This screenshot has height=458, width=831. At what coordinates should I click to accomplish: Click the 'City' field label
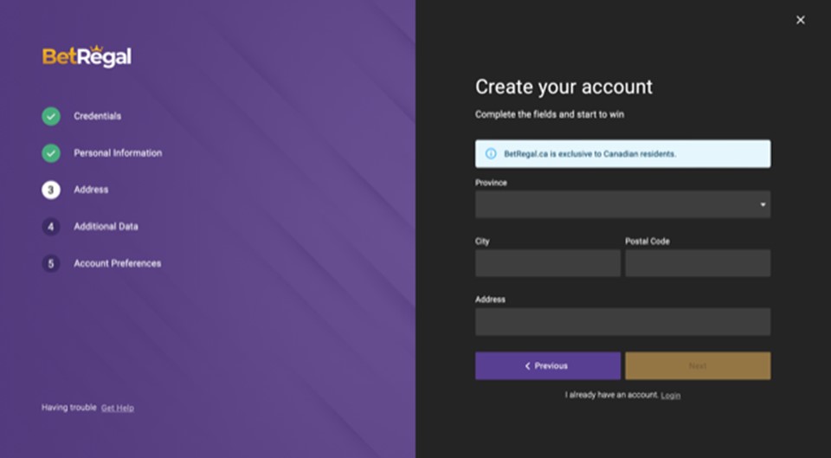coord(482,242)
